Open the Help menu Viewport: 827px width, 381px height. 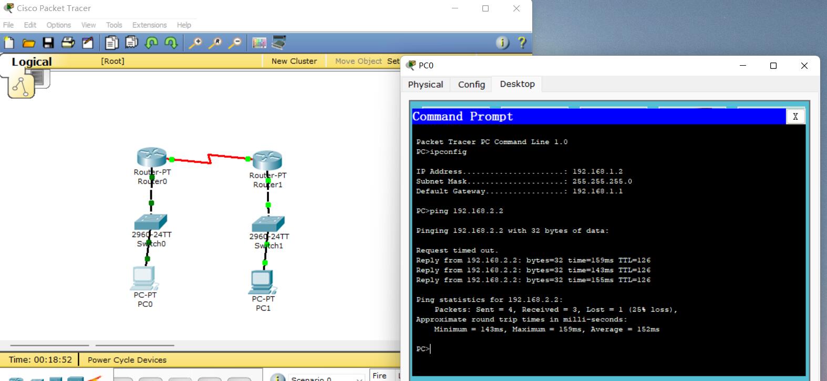[184, 25]
